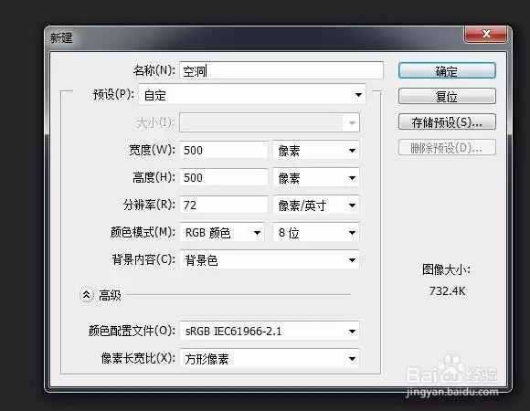Click the disabled 删除预设(D)... button
This screenshot has height=411, width=530.
[x=447, y=148]
